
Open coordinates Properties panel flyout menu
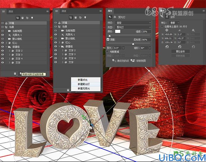pyautogui.click(x=204, y=11)
